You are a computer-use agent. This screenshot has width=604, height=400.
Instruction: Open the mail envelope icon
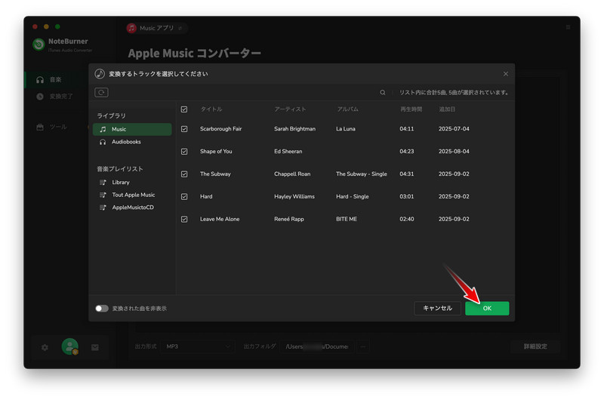click(95, 347)
